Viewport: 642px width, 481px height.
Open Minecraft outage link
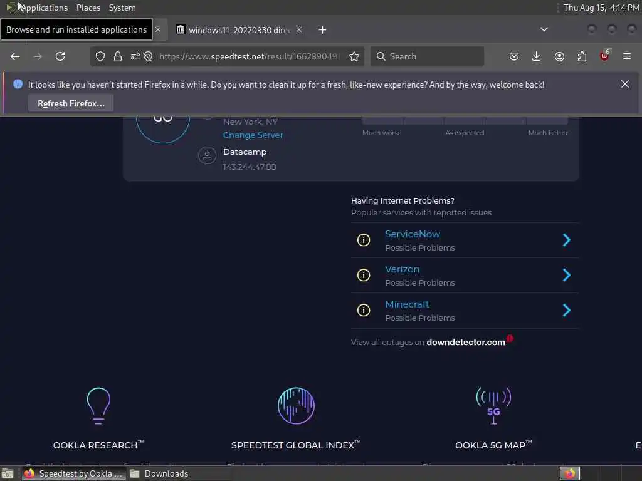click(x=407, y=304)
